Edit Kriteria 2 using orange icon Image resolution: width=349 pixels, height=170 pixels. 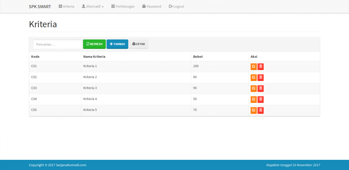254,77
